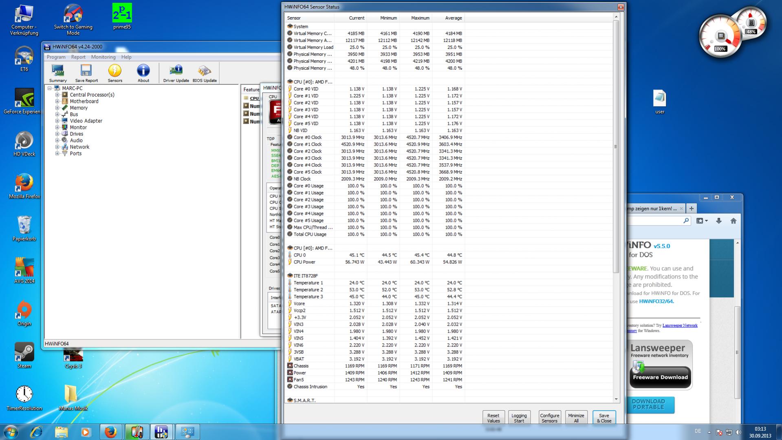Select the Papierkorb recycle bin
Screen dimensions: 782x440
[x=24, y=228]
